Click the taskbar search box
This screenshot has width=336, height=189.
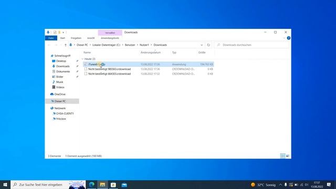click(48, 185)
